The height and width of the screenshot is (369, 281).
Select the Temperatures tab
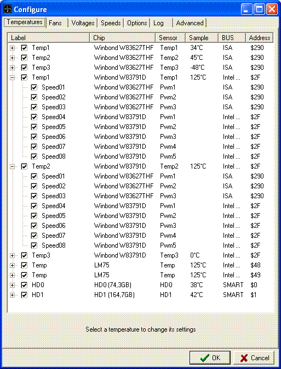click(25, 22)
